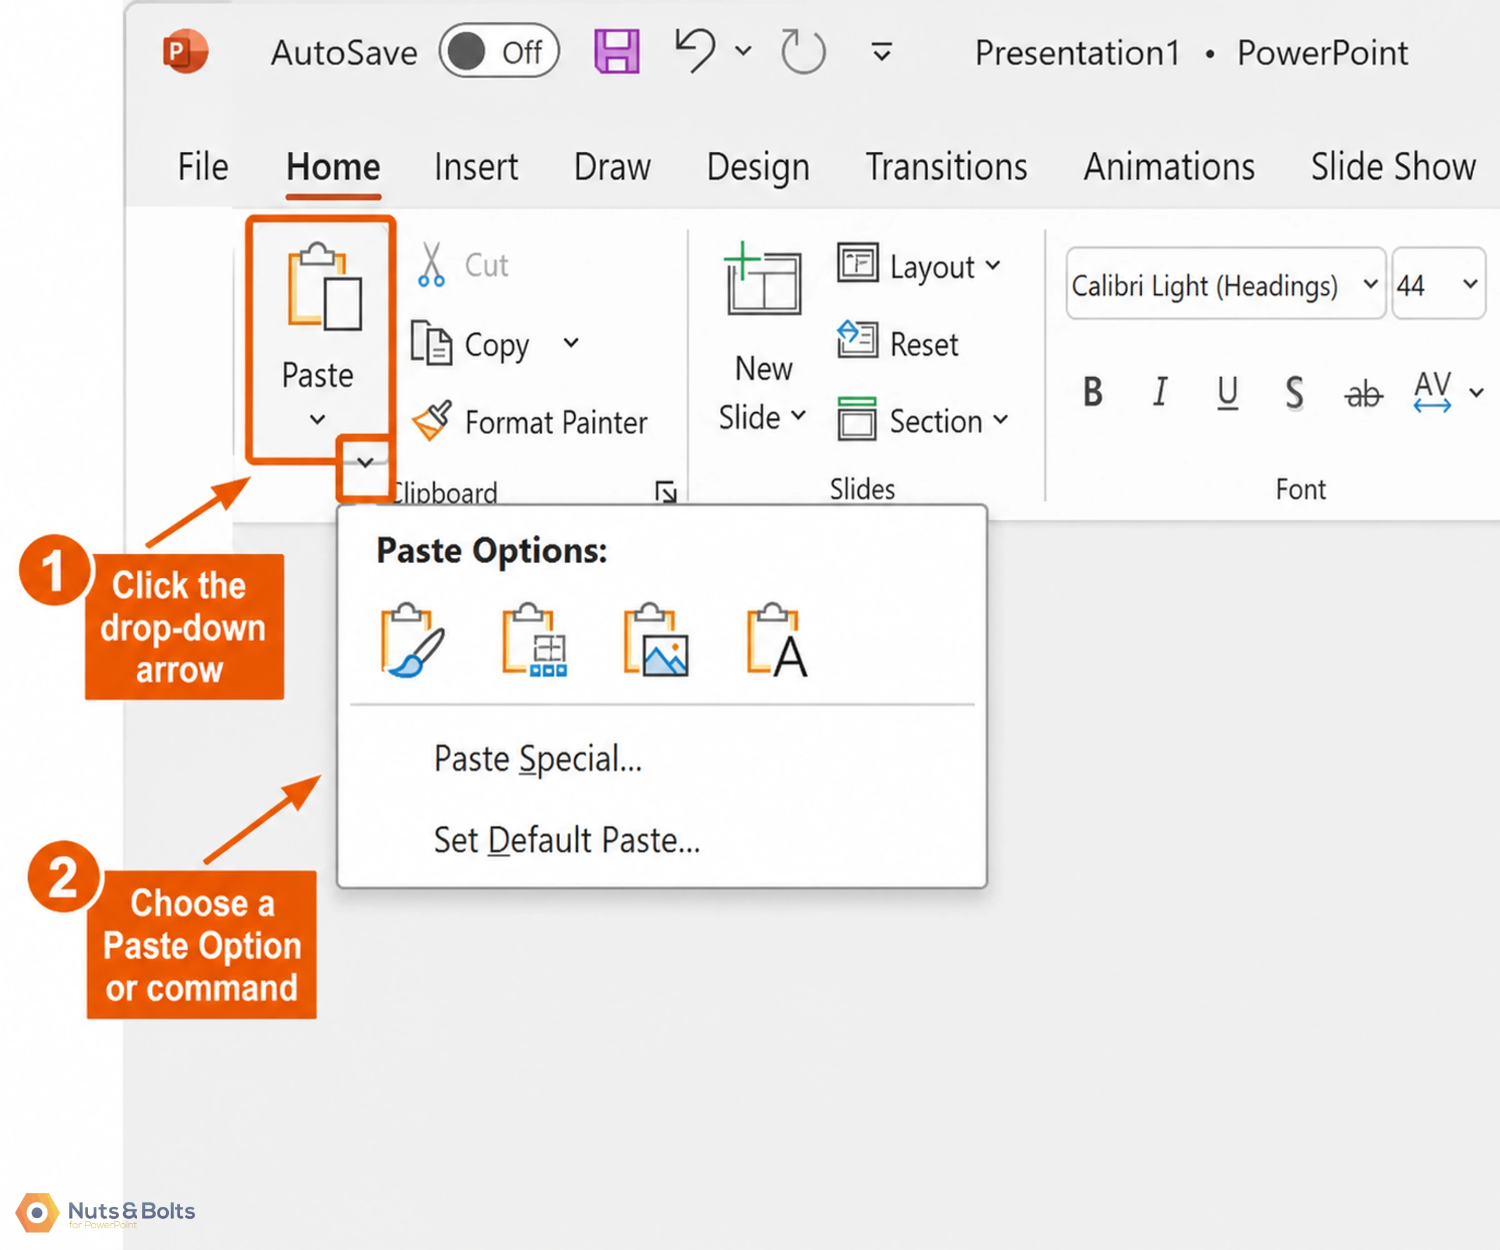This screenshot has width=1500, height=1250.
Task: Click the Paste clipboard icon
Action: point(324,287)
